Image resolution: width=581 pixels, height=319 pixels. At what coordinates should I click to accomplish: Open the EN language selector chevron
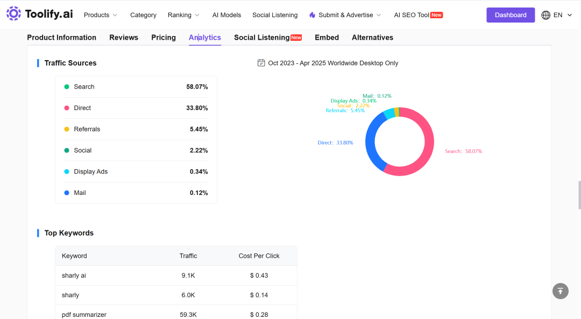pos(570,15)
